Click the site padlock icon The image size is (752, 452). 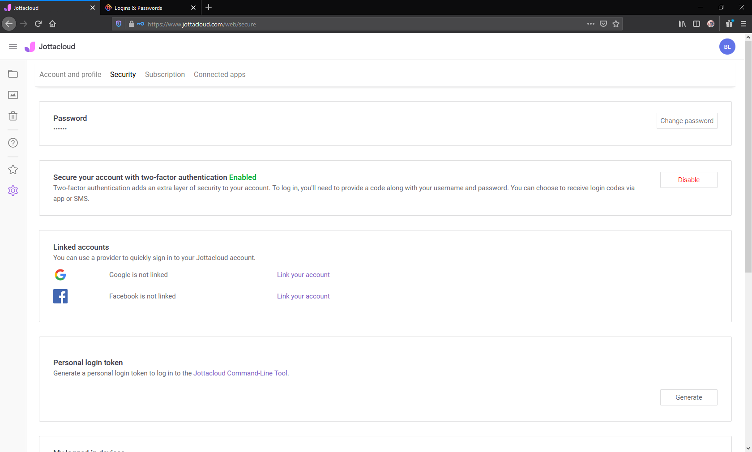131,24
